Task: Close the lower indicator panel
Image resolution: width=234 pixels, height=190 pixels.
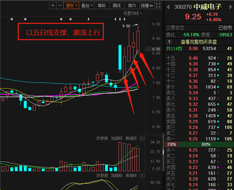Action: pyautogui.click(x=142, y=175)
